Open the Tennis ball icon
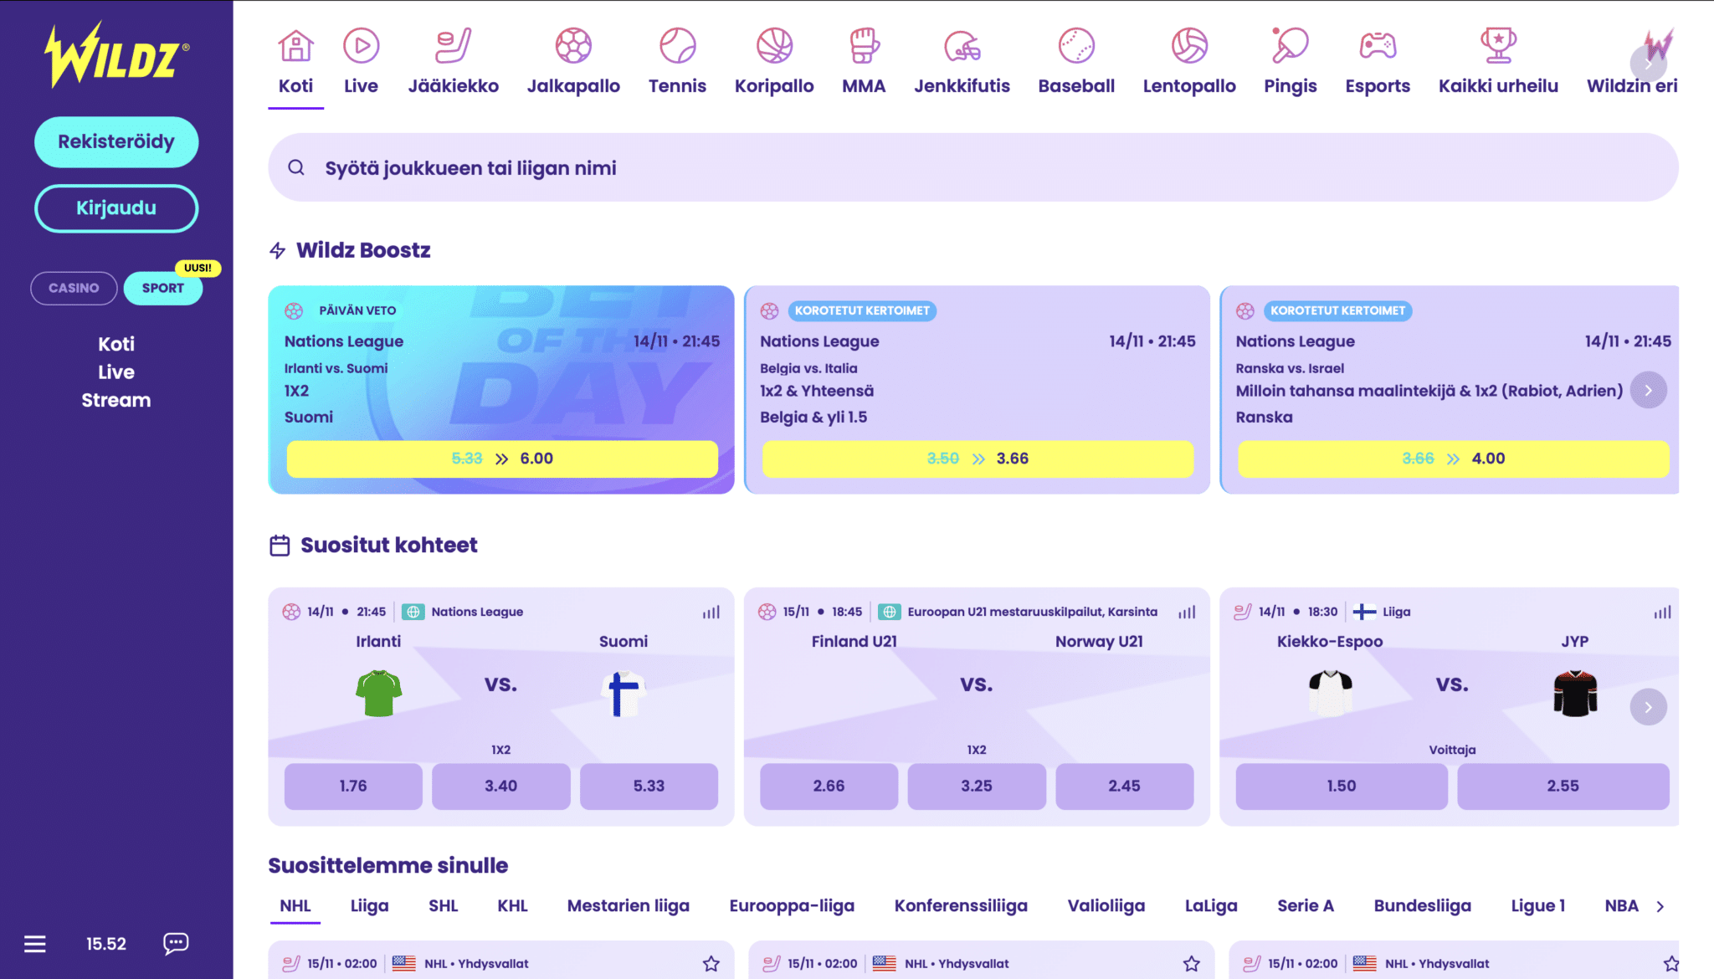The height and width of the screenshot is (979, 1714). click(677, 46)
